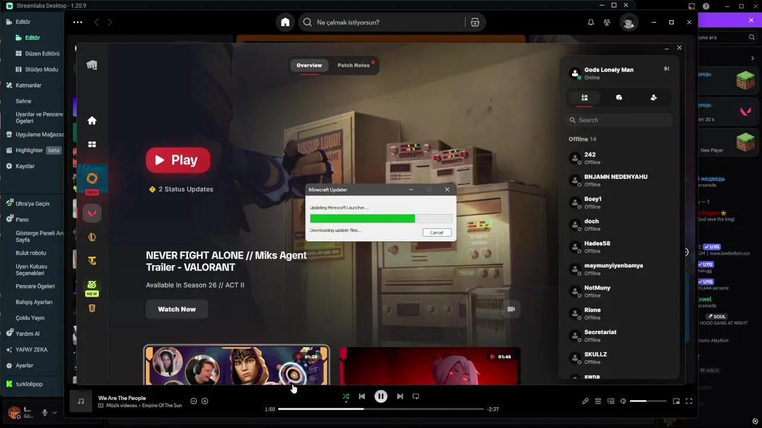This screenshot has height=428, width=762.
Task: Collapse the Offline 14 friends group
Action: click(582, 139)
